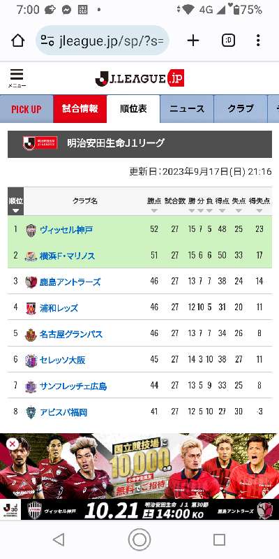This screenshot has height=559, width=279.
Task: Tap the Urawa Reds club crest
Action: pos(31,308)
